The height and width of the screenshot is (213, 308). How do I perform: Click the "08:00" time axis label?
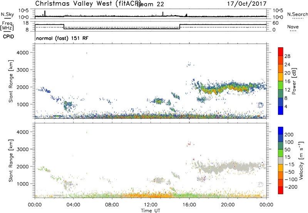click(x=112, y=205)
